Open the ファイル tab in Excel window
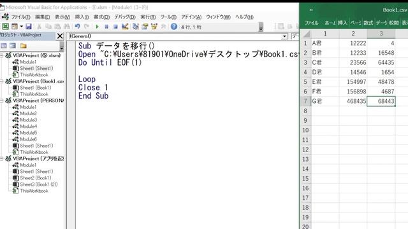 tap(312, 23)
